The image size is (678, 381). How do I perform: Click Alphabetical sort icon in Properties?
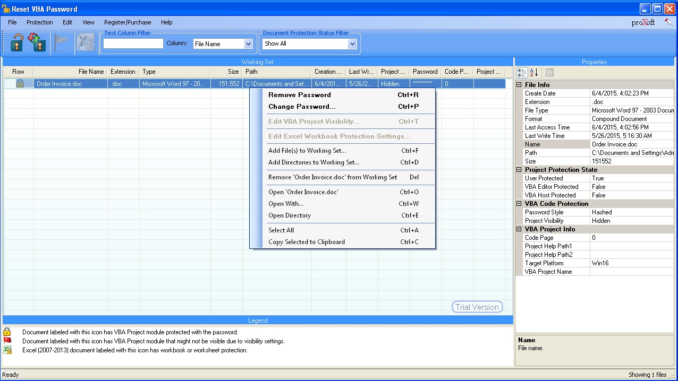[x=534, y=73]
